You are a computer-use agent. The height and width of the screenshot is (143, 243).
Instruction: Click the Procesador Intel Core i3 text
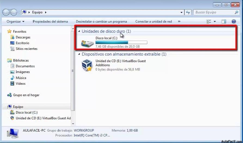92,135
